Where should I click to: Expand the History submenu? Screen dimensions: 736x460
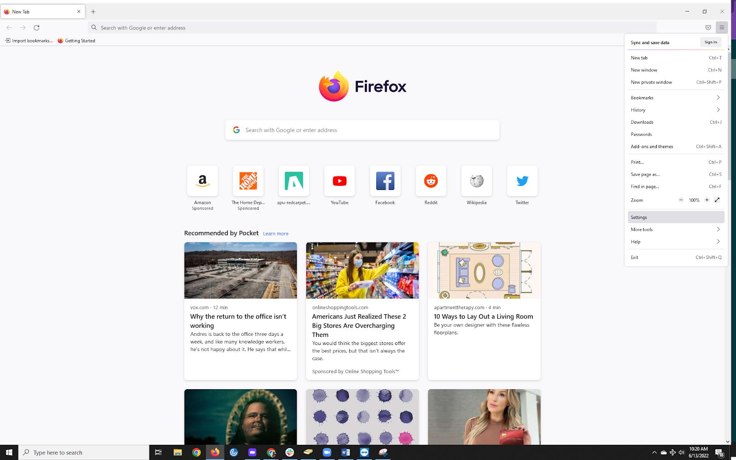[676, 110]
